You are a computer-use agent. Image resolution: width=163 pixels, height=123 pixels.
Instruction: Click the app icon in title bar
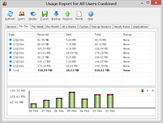coord(4,4)
